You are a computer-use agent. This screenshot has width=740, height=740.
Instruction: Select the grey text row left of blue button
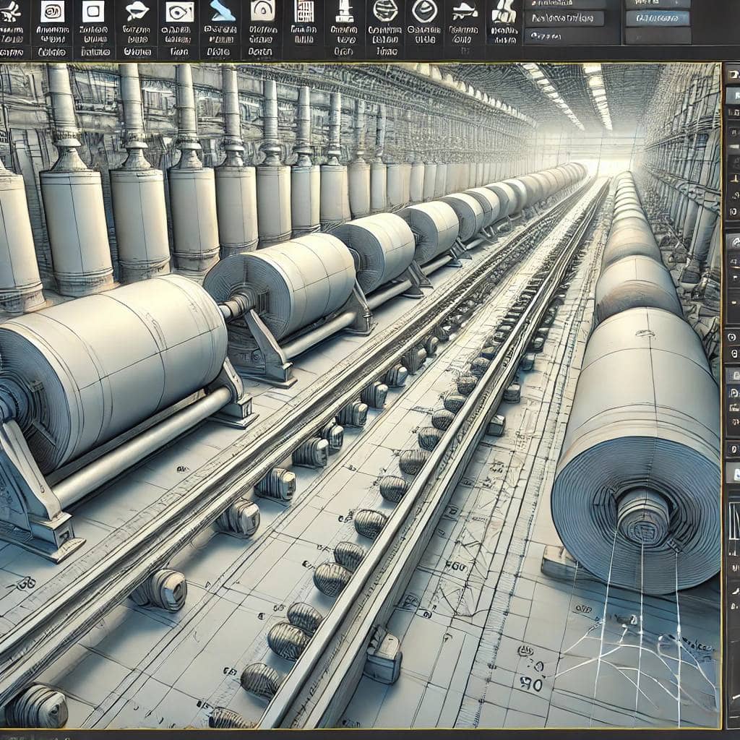(x=564, y=18)
